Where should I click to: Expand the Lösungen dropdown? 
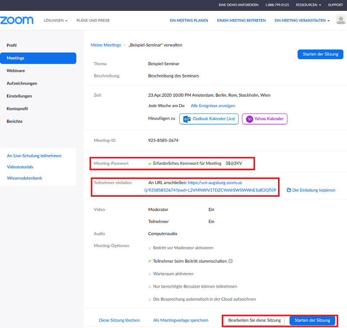click(56, 20)
